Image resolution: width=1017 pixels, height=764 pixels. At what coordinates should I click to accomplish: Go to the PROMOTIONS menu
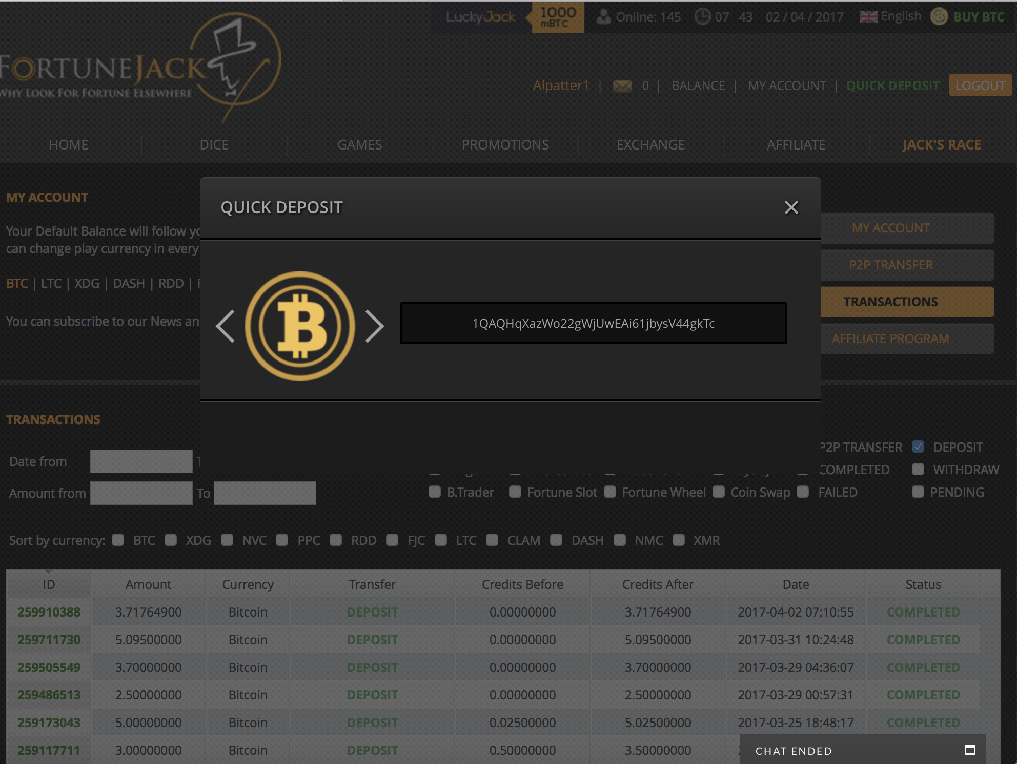tap(505, 145)
